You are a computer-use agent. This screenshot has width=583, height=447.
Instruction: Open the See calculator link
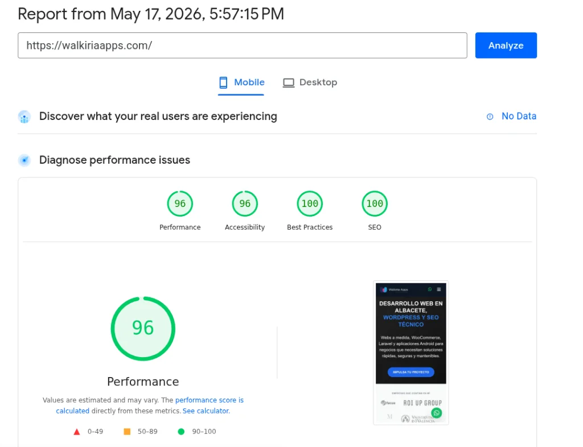click(x=206, y=411)
